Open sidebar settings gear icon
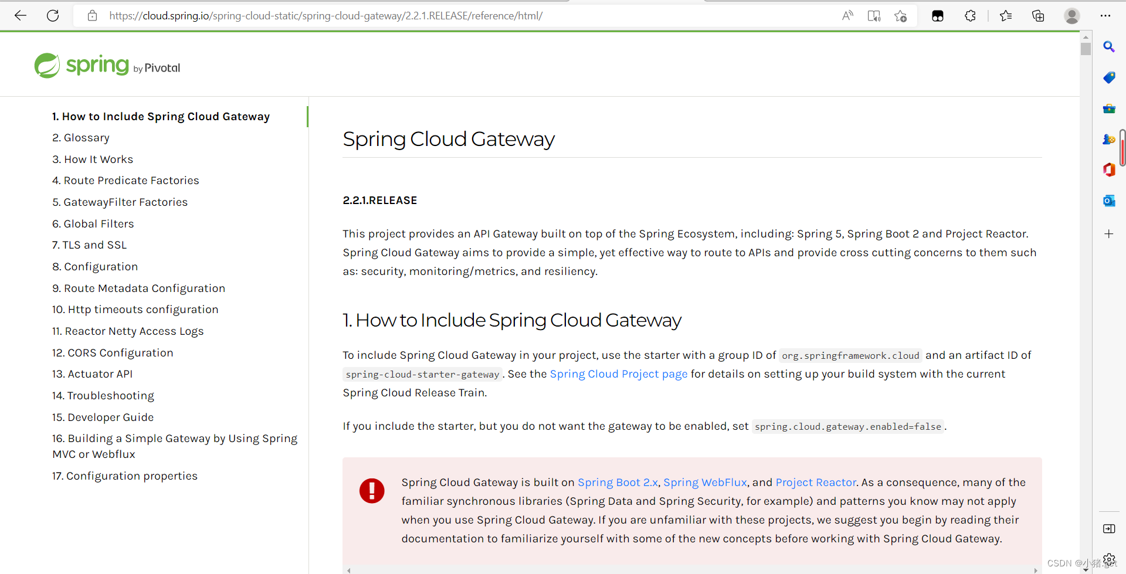The width and height of the screenshot is (1126, 574). click(1109, 559)
